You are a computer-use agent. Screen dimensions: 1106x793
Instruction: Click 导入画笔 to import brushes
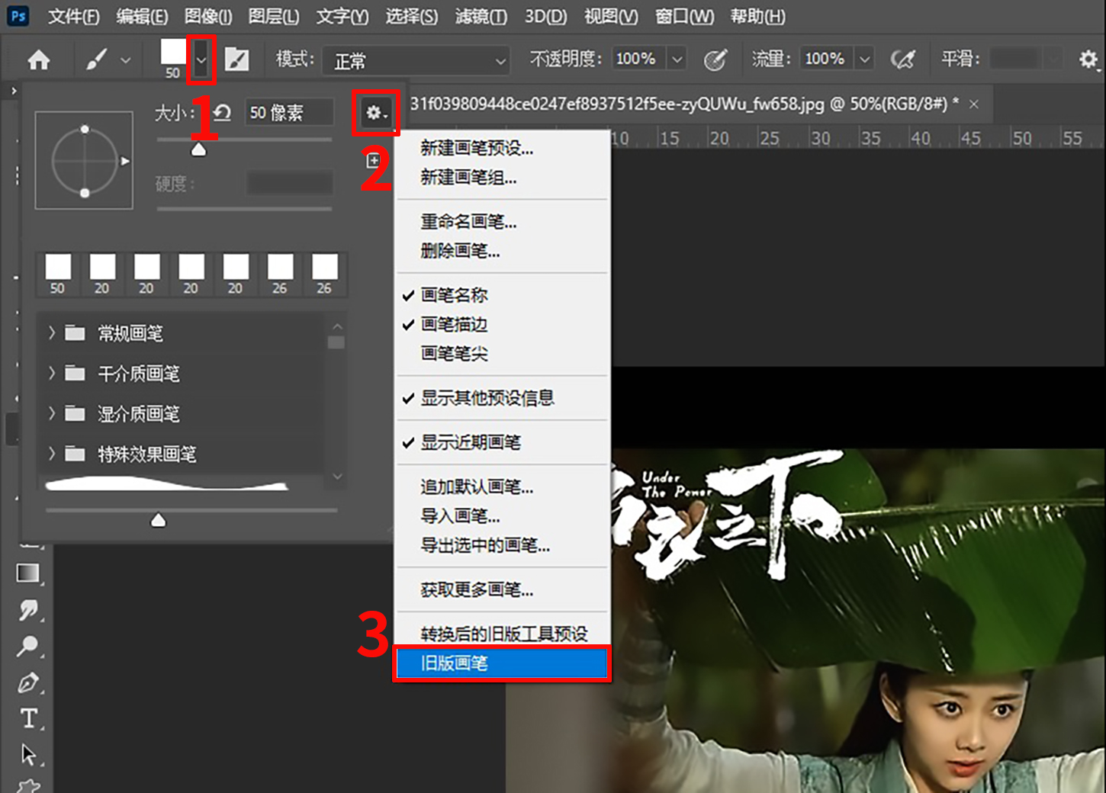(458, 516)
